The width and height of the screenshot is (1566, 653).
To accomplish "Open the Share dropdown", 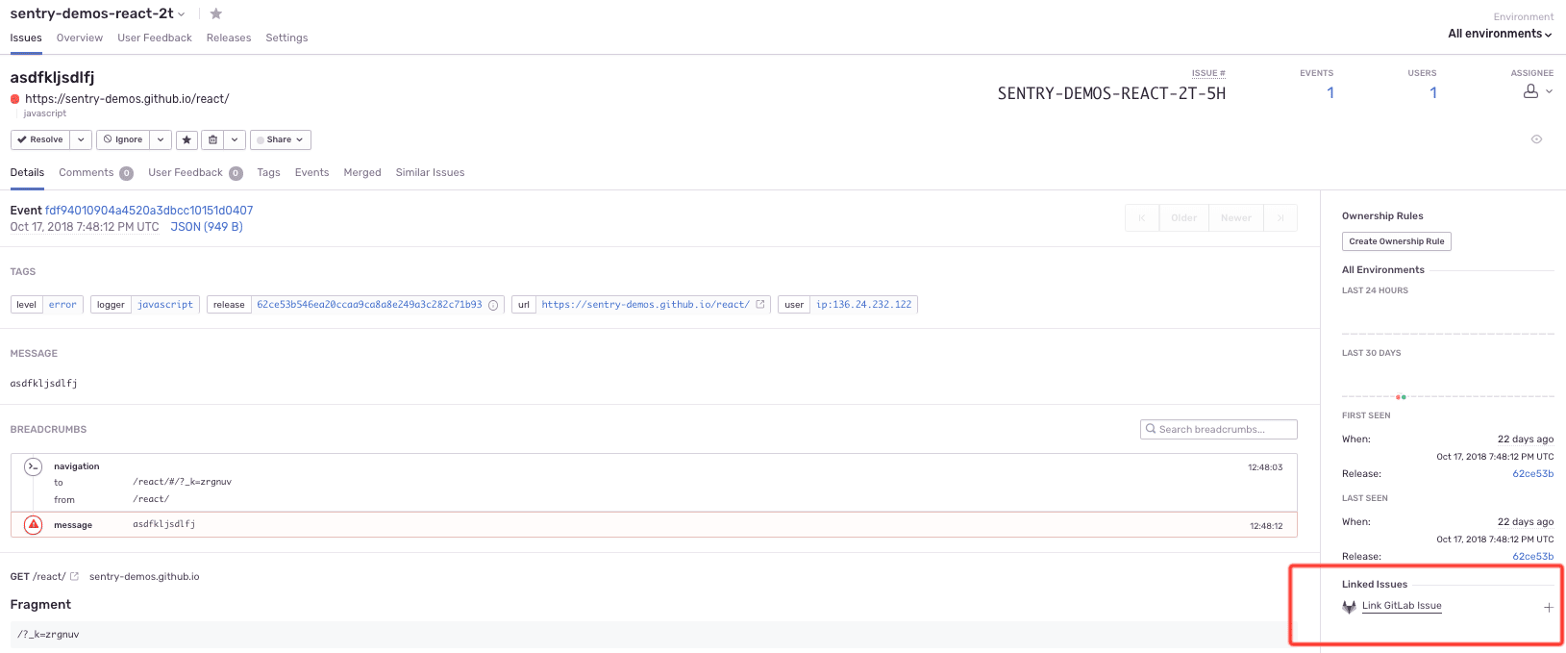I will click(x=281, y=139).
